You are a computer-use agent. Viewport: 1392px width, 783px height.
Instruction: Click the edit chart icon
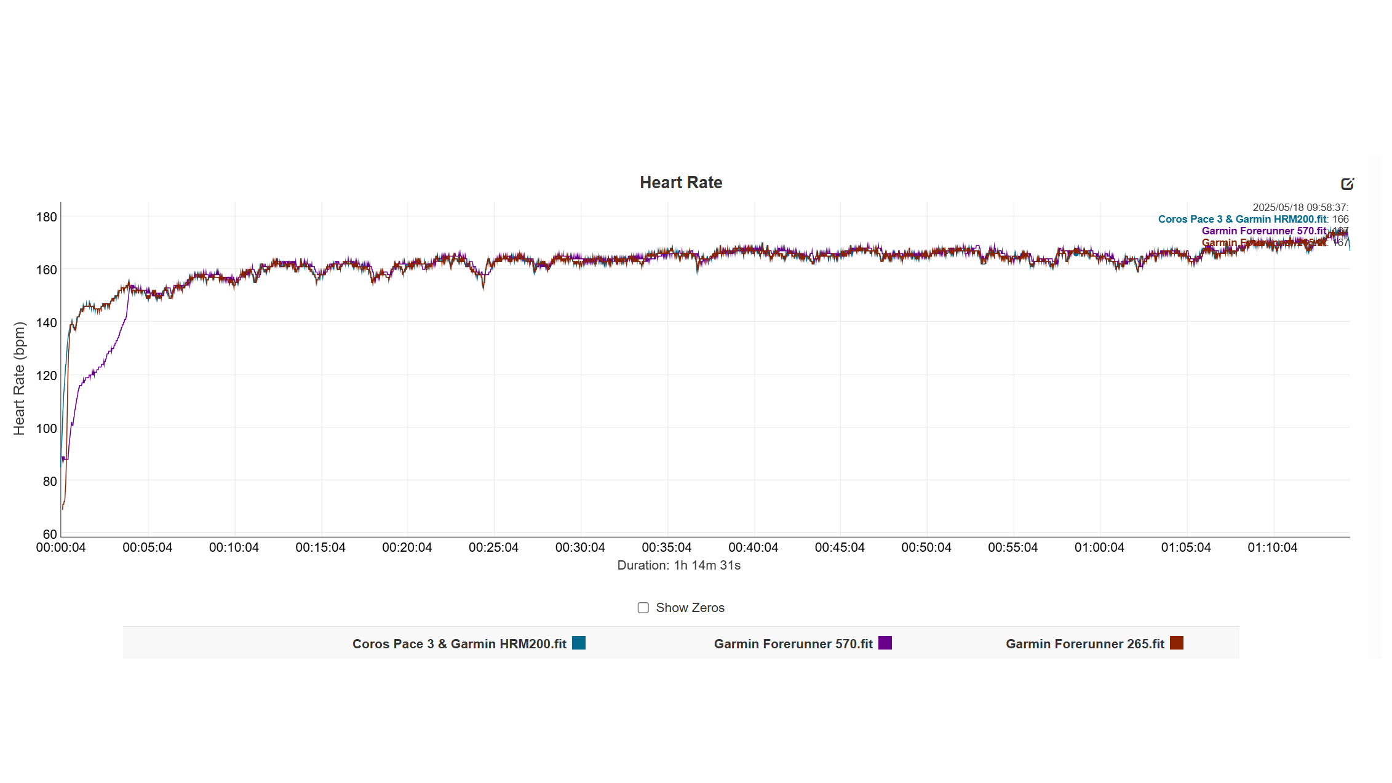click(1347, 184)
